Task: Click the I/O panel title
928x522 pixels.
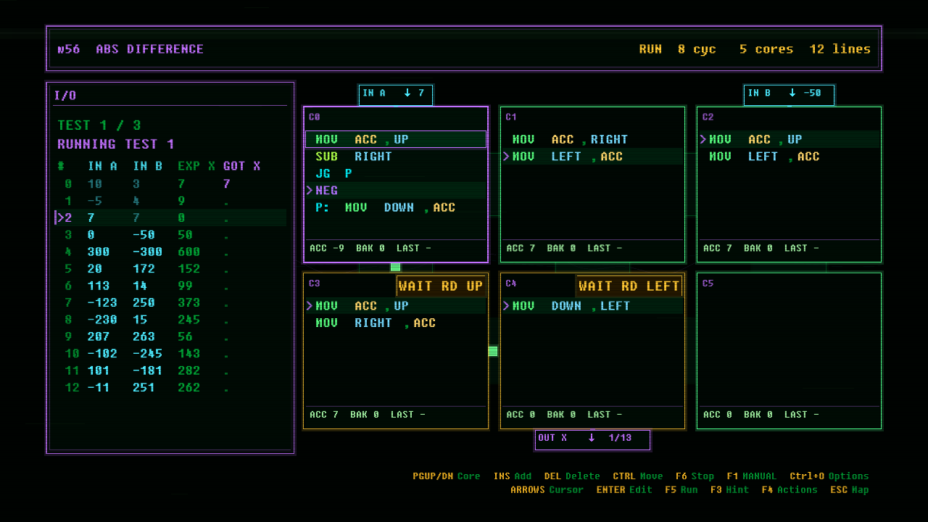Action: tap(65, 96)
